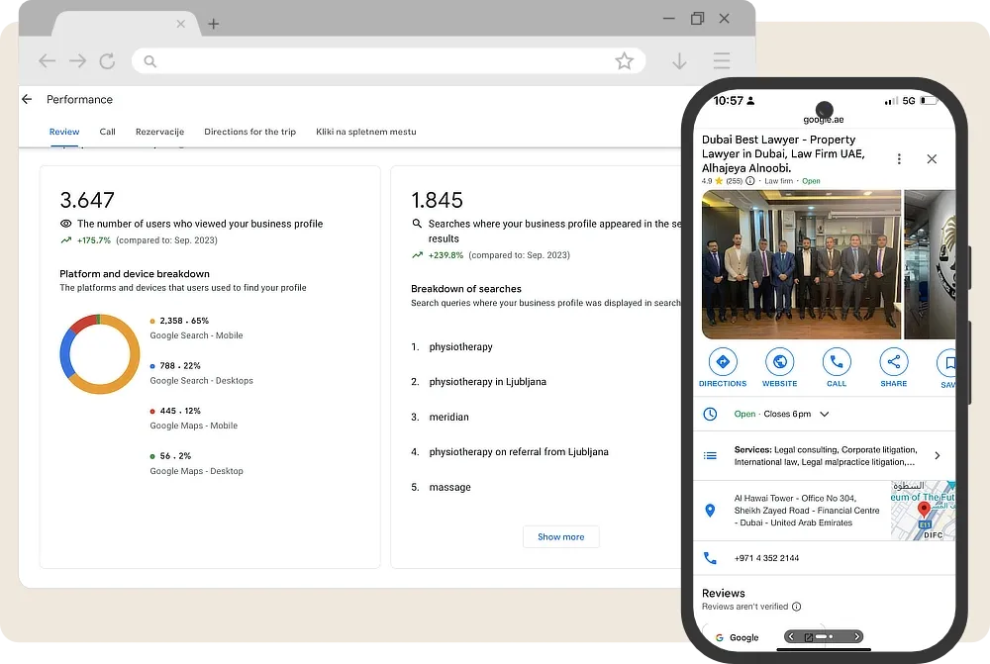Open the Rezervacije tab
This screenshot has height=664, width=990.
pyautogui.click(x=159, y=132)
